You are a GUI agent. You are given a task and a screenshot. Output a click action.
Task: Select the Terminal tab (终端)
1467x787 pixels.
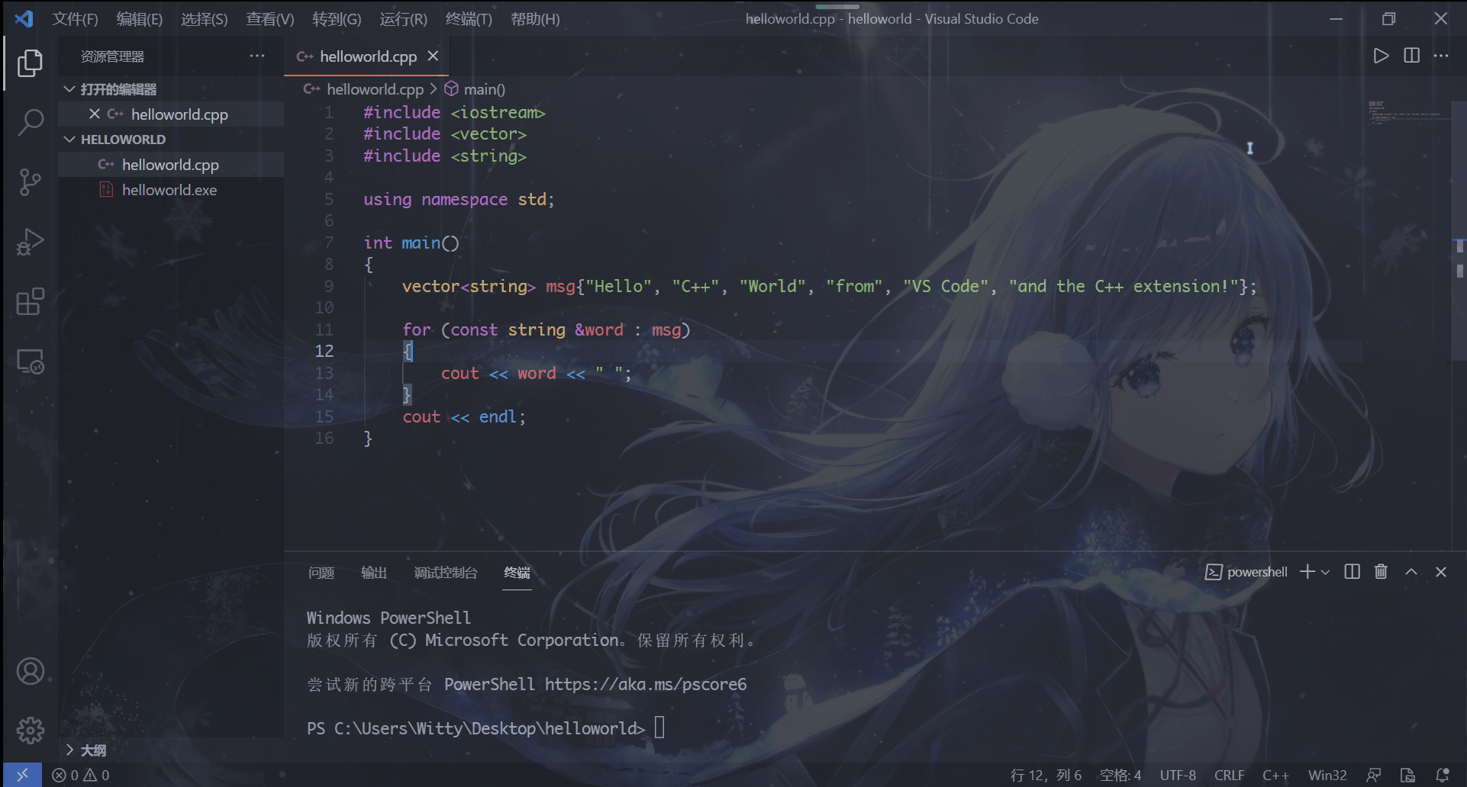click(x=517, y=572)
